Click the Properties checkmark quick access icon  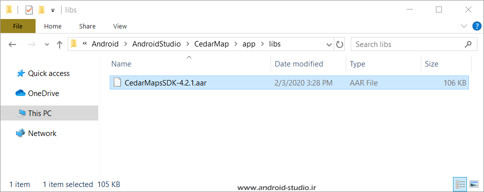pos(29,10)
